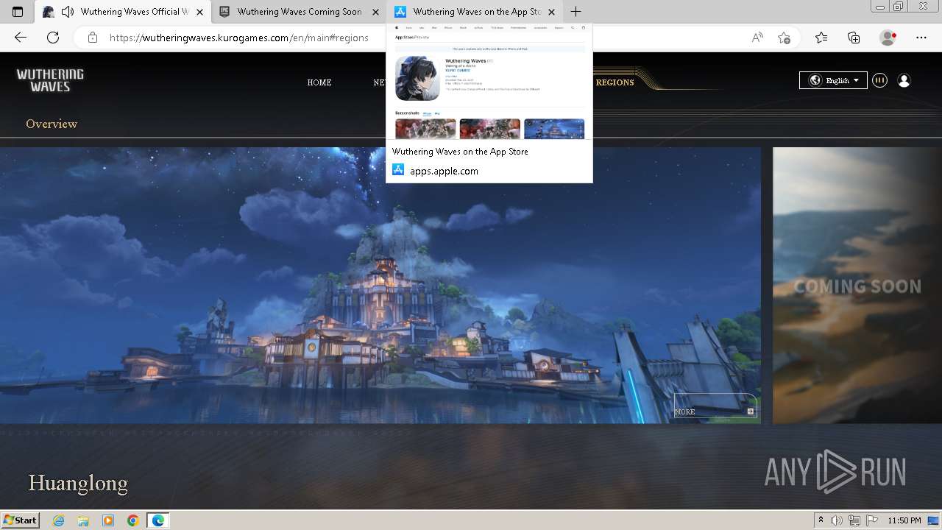Go to HOME in site navigation
Viewport: 942px width, 530px height.
(319, 82)
